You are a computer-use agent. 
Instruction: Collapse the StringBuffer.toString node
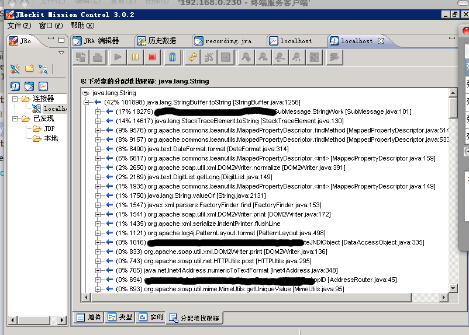[x=86, y=102]
